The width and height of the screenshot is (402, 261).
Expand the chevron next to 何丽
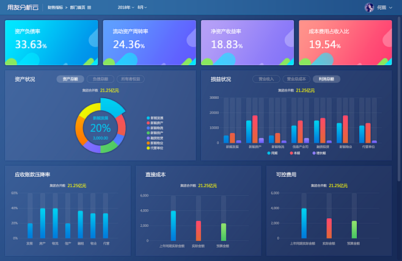point(391,8)
